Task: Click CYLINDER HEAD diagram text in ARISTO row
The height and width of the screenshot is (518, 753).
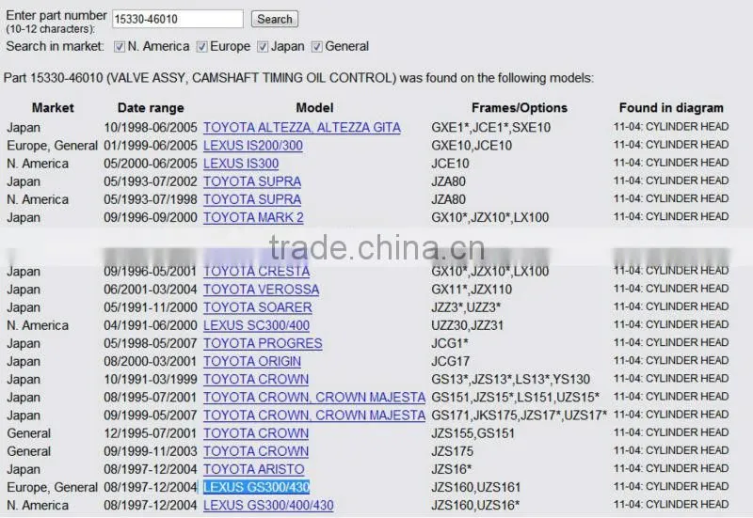Action: pos(671,468)
